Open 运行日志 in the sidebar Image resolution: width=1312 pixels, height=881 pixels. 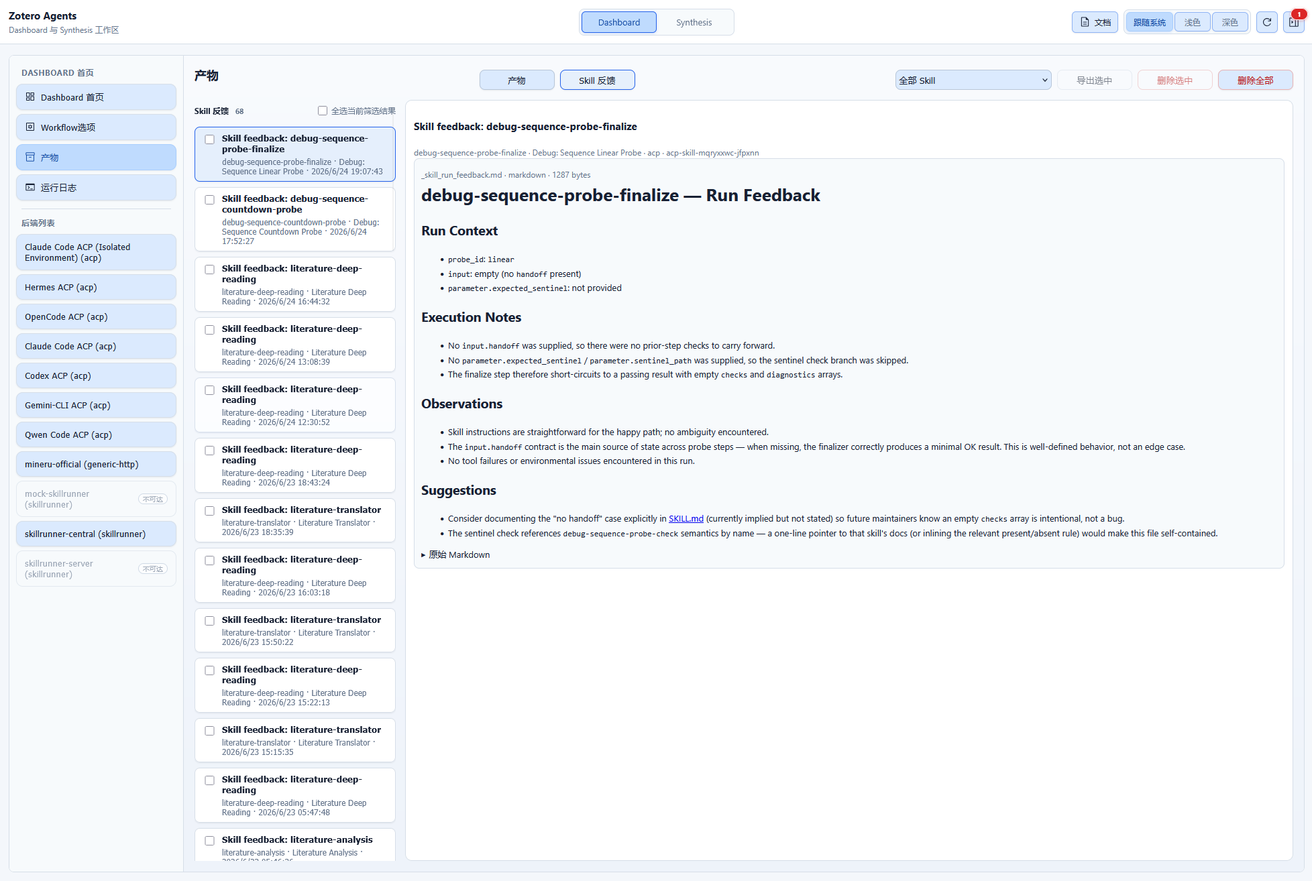[96, 187]
